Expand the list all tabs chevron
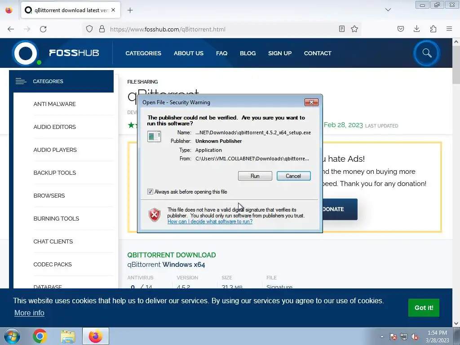This screenshot has height=345, width=460. click(x=388, y=10)
